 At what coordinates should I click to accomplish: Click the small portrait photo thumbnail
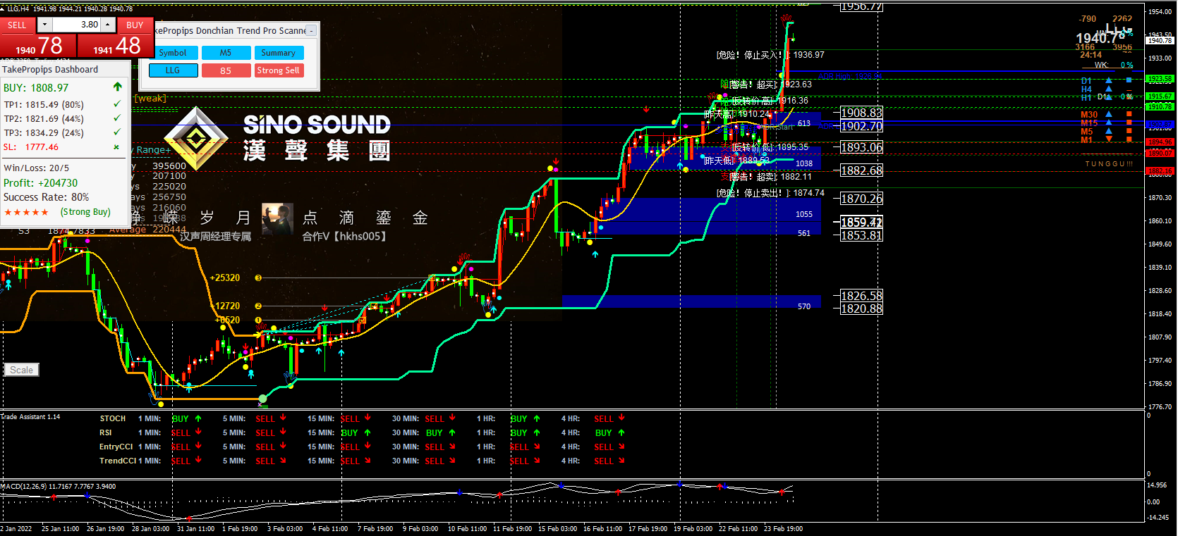pos(277,219)
